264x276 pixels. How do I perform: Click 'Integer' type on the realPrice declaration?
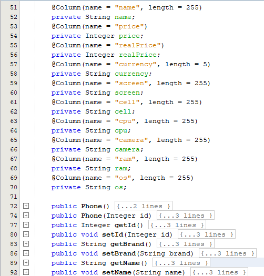coord(100,55)
